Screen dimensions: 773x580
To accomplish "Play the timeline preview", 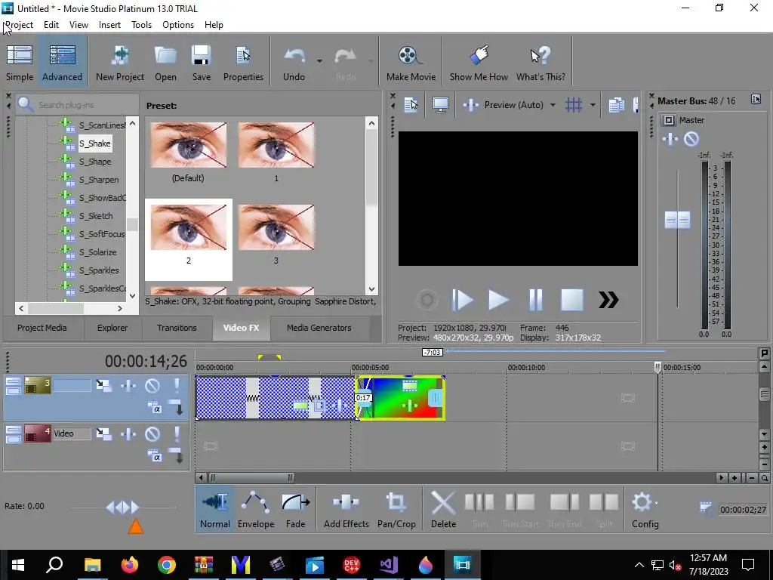I will tap(498, 299).
